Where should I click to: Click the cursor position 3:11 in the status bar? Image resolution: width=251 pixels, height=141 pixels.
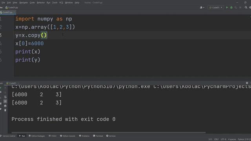pos(210,139)
